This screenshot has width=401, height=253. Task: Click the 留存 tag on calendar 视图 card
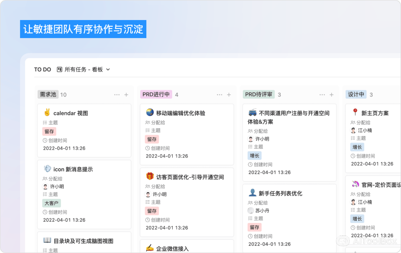pos(49,132)
